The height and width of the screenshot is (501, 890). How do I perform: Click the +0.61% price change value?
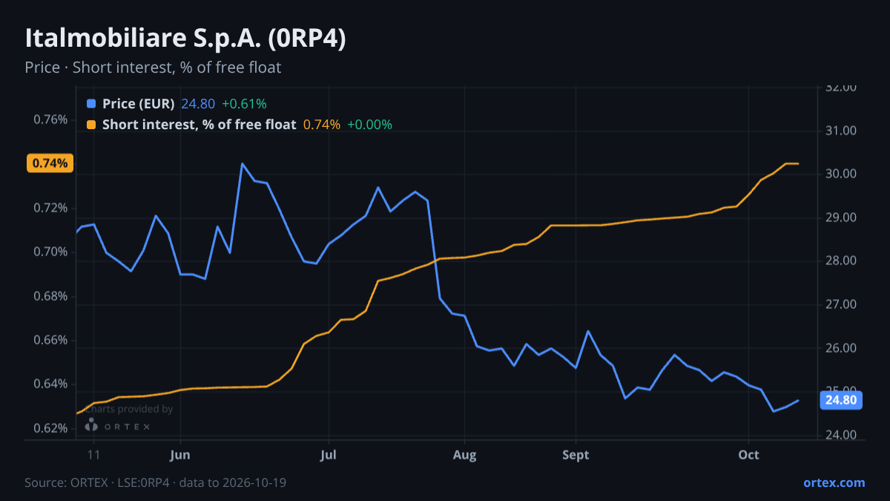coord(244,104)
